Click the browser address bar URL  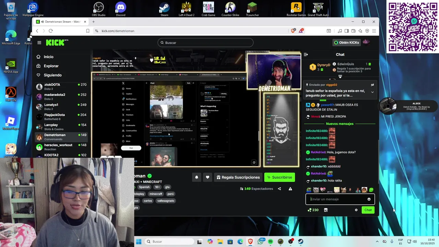(118, 31)
